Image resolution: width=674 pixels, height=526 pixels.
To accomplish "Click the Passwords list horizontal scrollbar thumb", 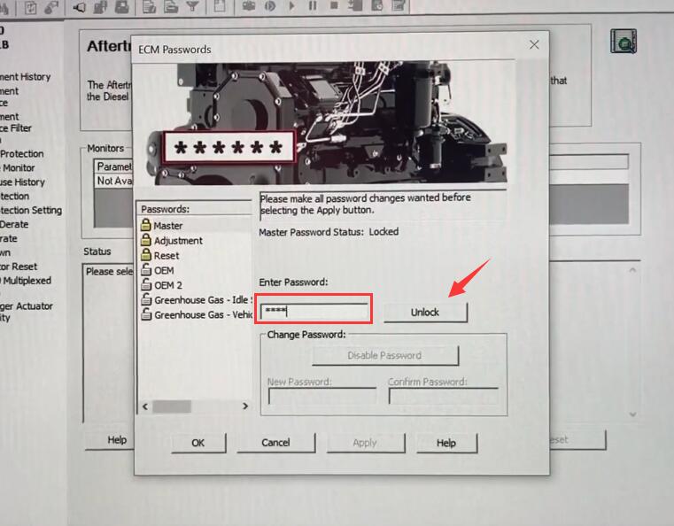I will pyautogui.click(x=170, y=406).
